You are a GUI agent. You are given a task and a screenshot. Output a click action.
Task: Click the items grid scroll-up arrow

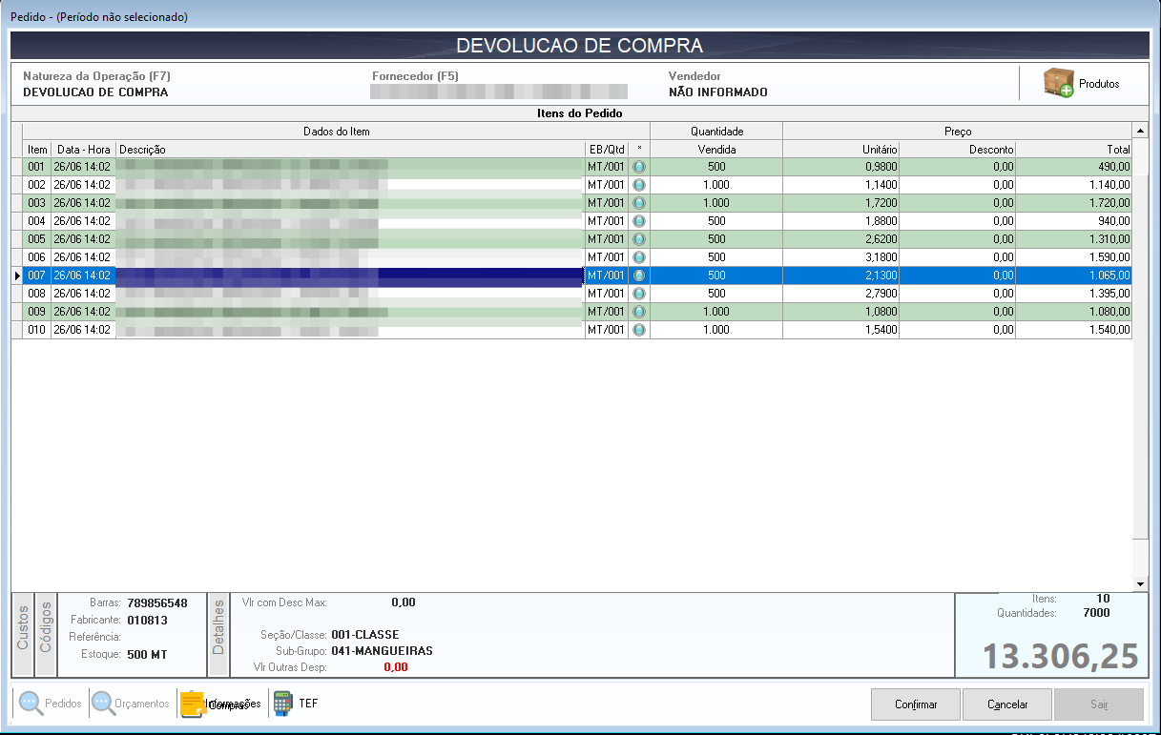(x=1140, y=131)
